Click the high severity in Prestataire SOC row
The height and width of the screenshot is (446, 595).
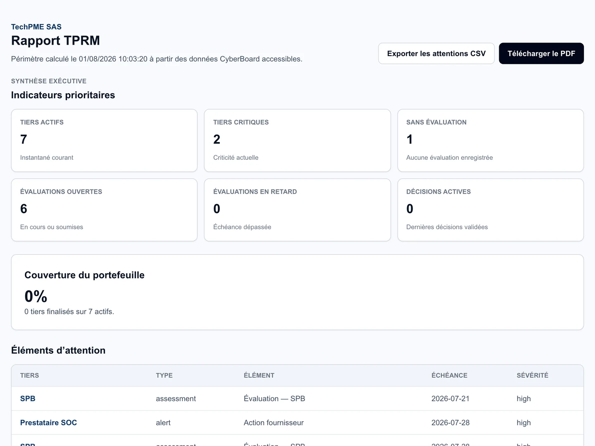pyautogui.click(x=524, y=422)
